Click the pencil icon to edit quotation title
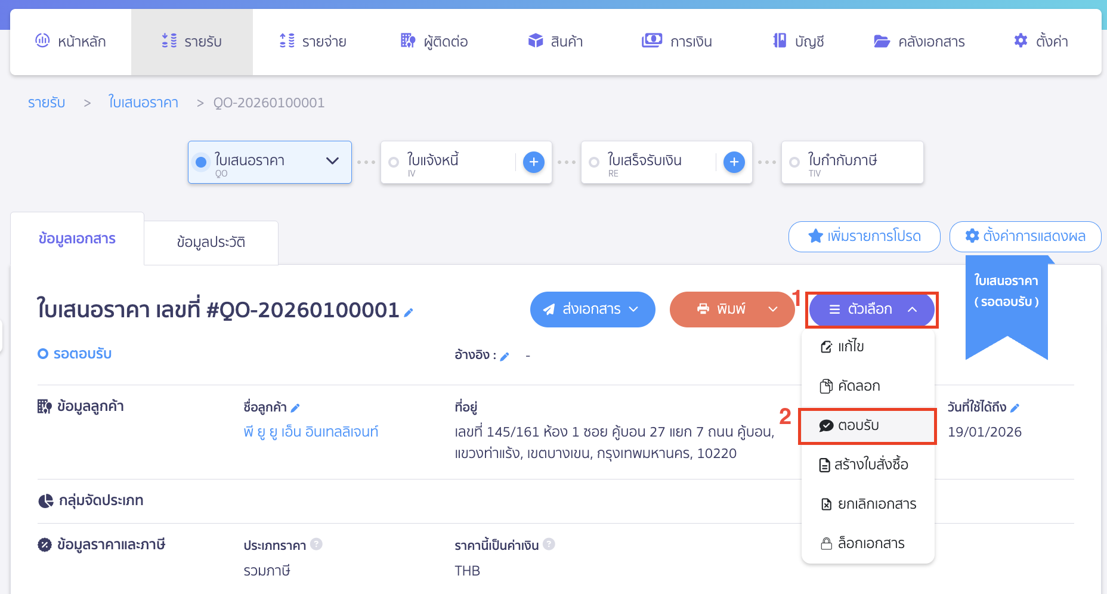 409,311
